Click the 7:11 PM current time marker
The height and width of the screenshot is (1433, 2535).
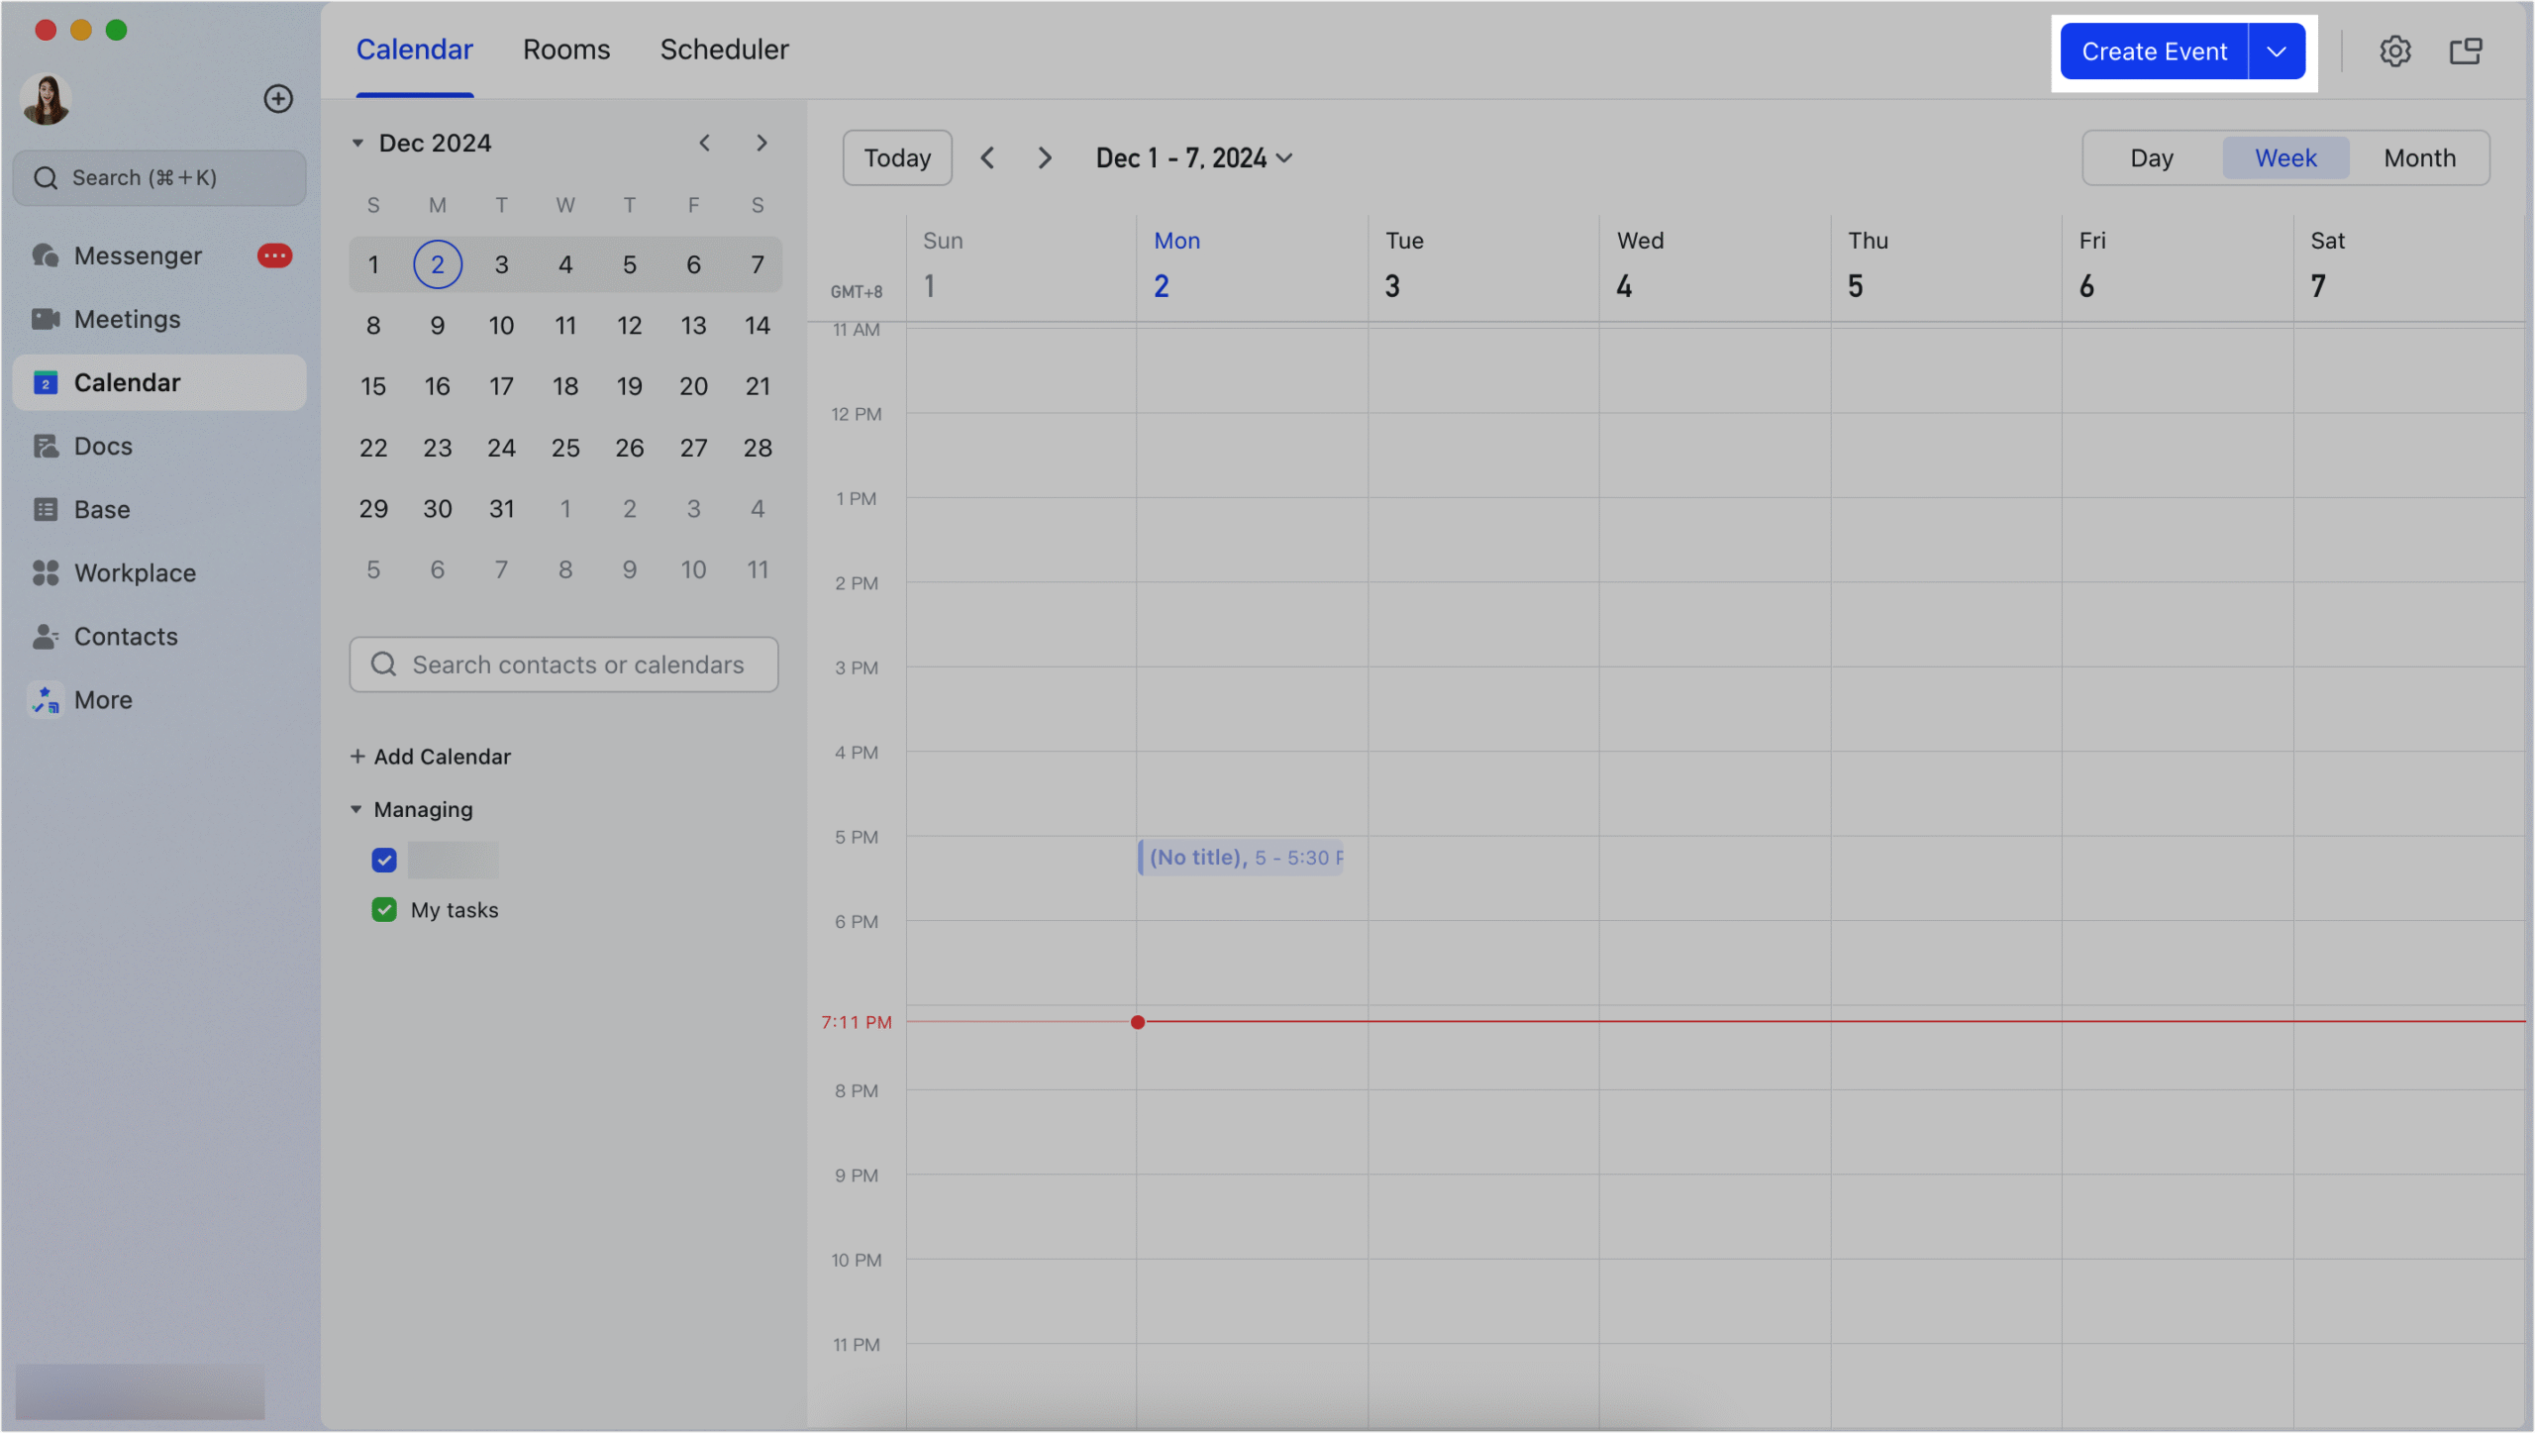click(857, 1022)
